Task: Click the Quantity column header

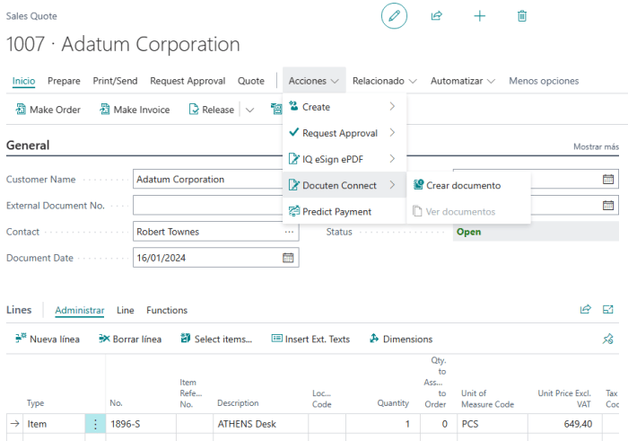Action: tap(393, 403)
